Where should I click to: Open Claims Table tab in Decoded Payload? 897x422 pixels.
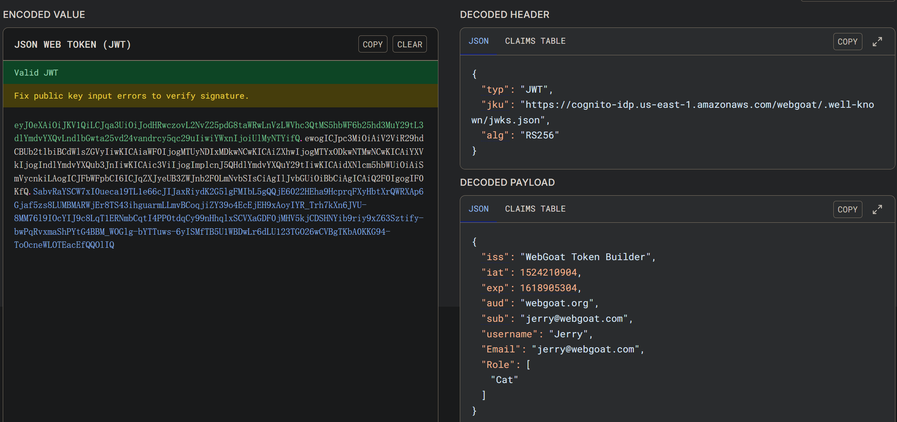click(x=535, y=209)
